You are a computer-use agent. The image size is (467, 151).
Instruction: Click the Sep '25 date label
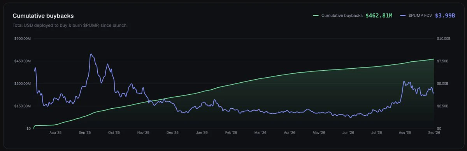(85, 133)
